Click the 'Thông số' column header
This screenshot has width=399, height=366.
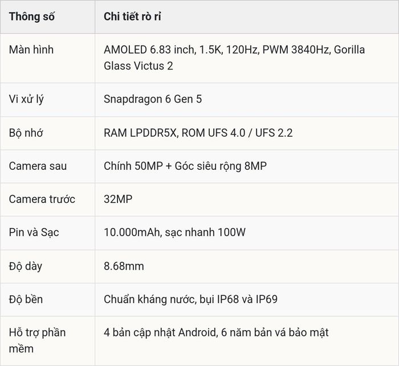tap(31, 17)
